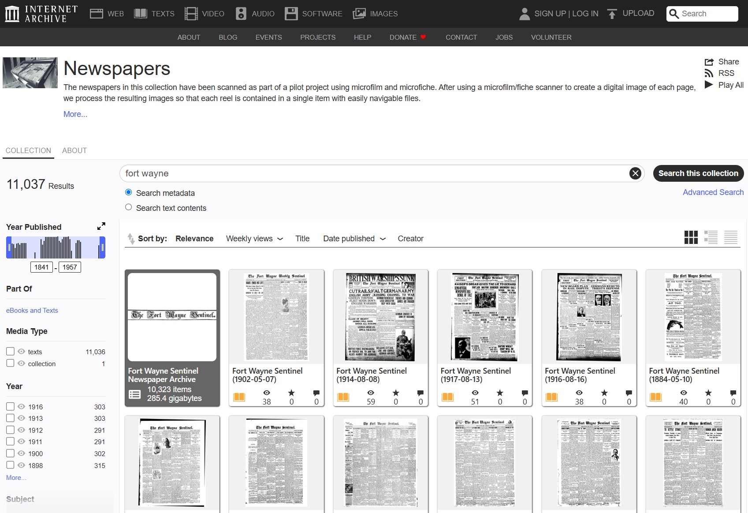Click the Internet Archive logo

tap(41, 14)
